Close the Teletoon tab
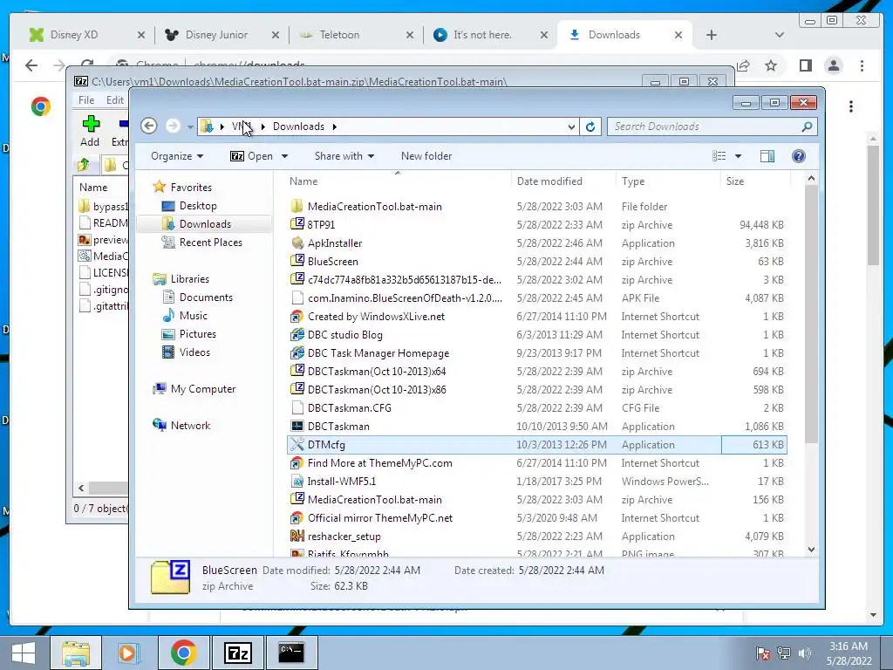The width and height of the screenshot is (893, 670). [410, 35]
